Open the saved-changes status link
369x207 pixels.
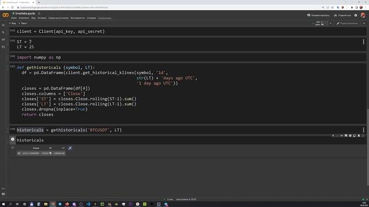coord(105,18)
